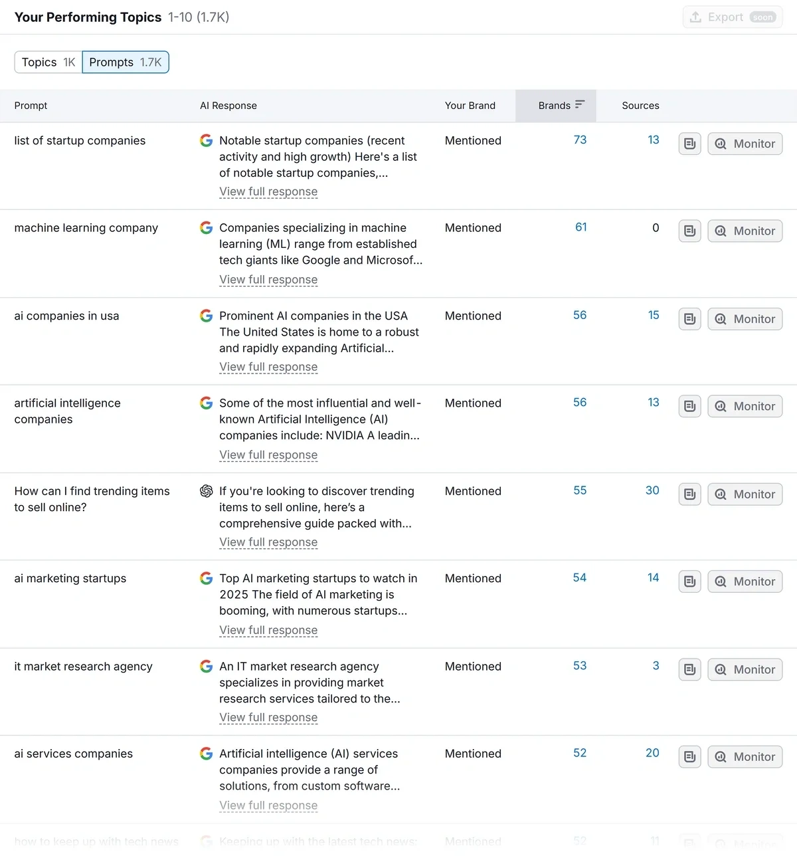The image size is (797, 856).
Task: Monitor the 'artificial intelligence companies' prompt
Action: pos(745,406)
